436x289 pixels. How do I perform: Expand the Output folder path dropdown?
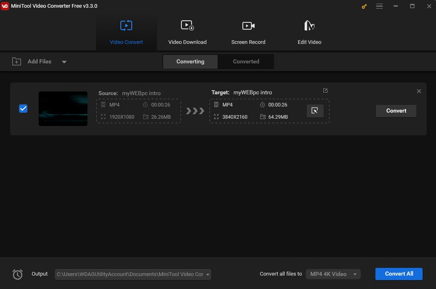point(208,274)
